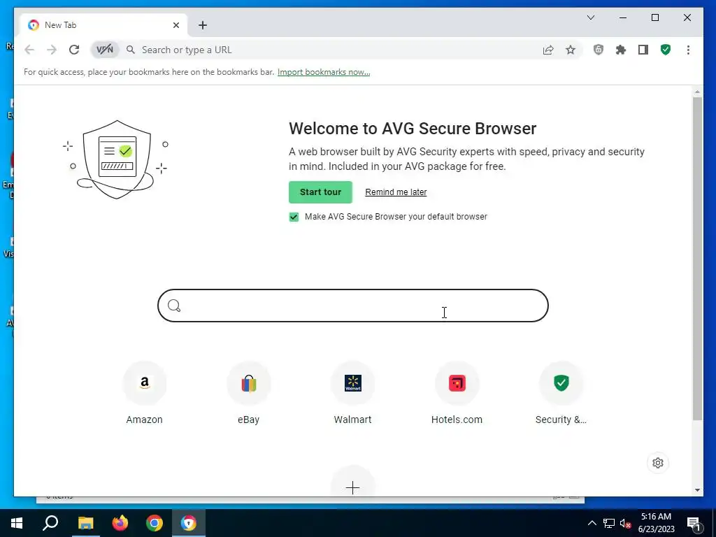The image size is (716, 537).
Task: Select the New Tab tab
Action: tap(104, 25)
